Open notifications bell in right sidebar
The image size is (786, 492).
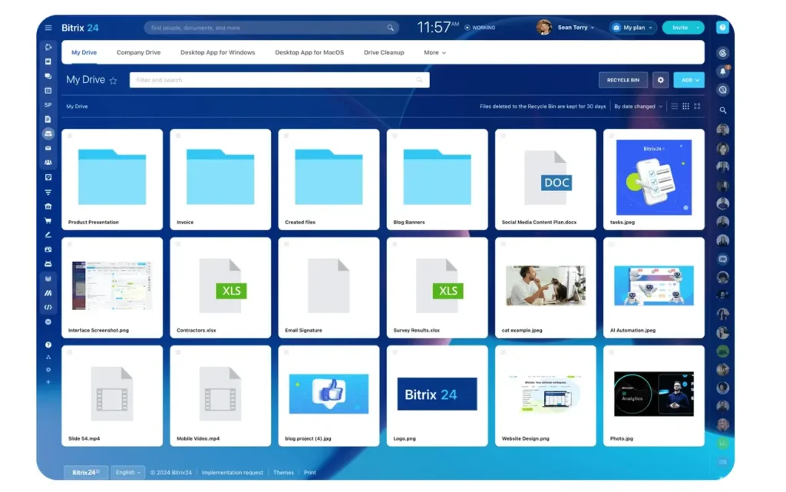point(722,71)
